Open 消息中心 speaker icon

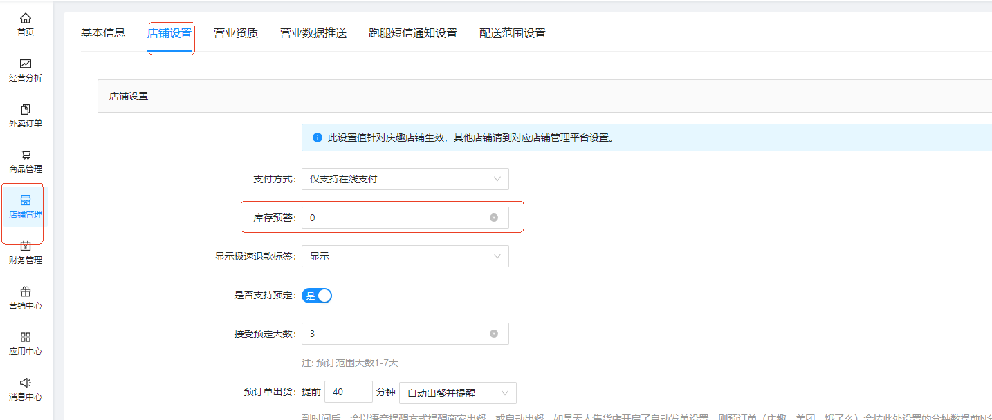pyautogui.click(x=26, y=383)
